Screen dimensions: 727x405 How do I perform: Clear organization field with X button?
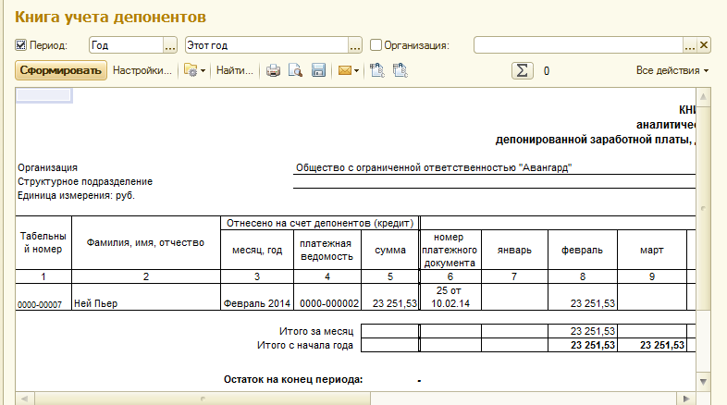pyautogui.click(x=703, y=44)
